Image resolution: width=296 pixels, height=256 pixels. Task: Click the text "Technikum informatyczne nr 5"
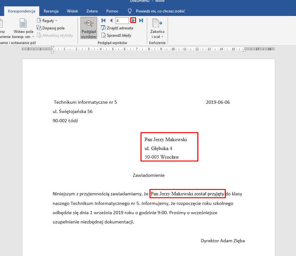(x=85, y=102)
